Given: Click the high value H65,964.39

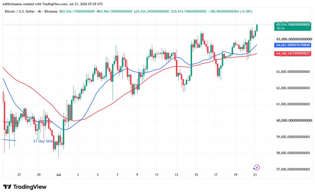Looking at the screenshot, I should pos(114,11).
